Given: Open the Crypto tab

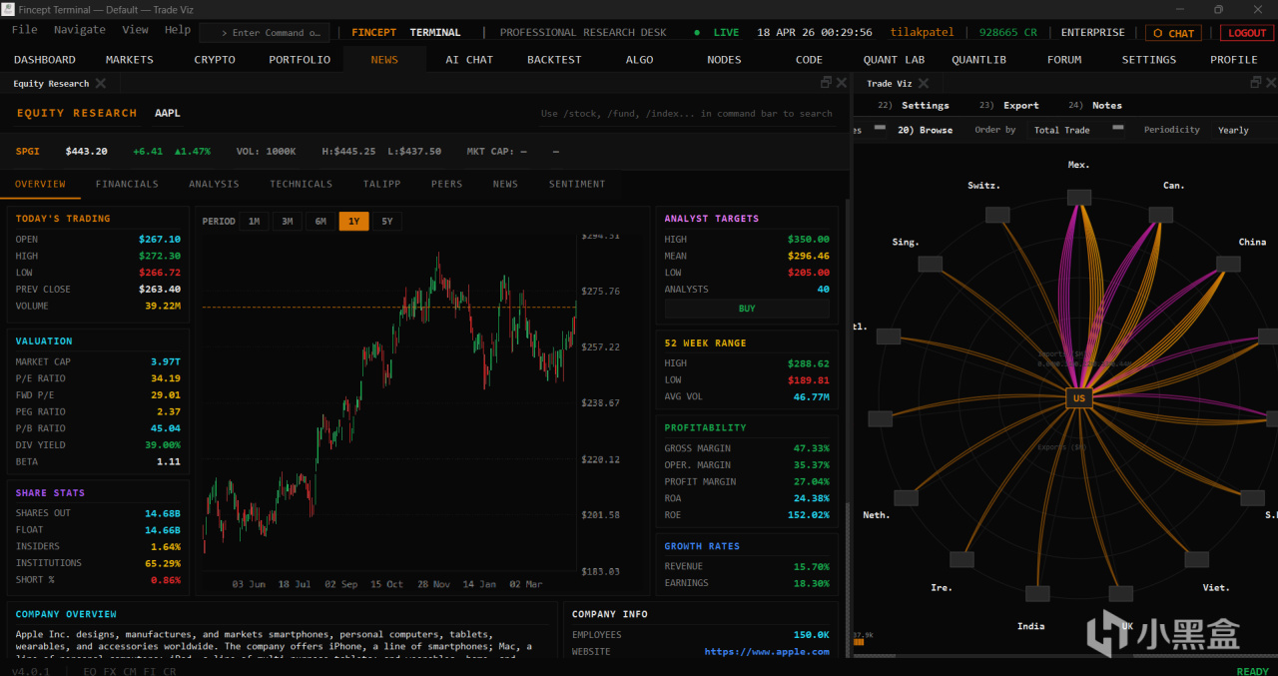Looking at the screenshot, I should tap(215, 60).
